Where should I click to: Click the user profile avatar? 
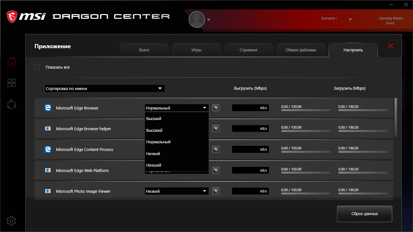coord(197,19)
